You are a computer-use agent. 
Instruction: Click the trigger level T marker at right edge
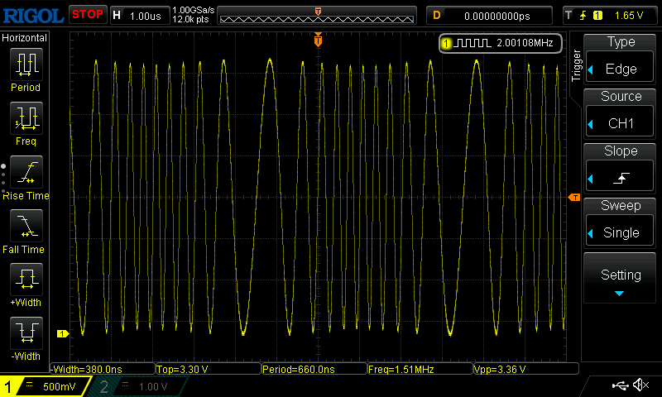point(574,198)
